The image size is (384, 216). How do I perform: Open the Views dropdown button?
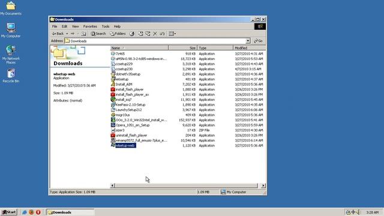click(x=172, y=34)
